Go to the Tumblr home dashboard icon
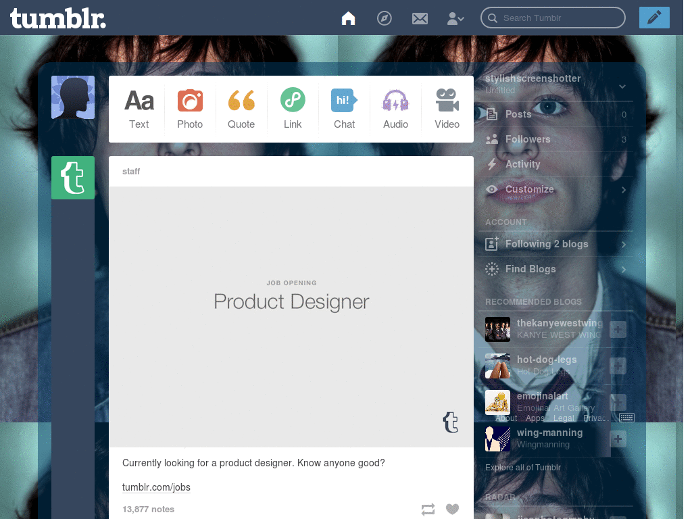 pos(348,18)
